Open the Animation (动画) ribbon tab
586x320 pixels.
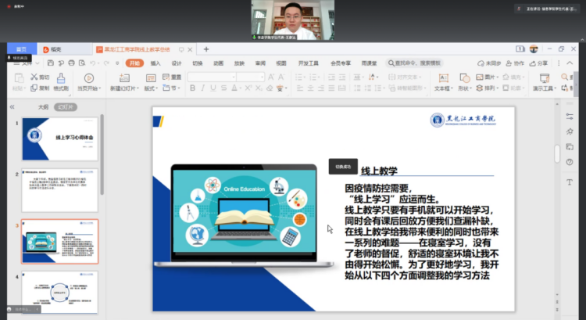(217, 63)
